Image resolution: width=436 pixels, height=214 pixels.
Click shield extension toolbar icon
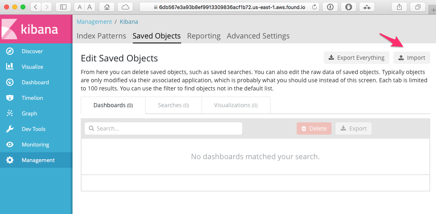coord(348,7)
